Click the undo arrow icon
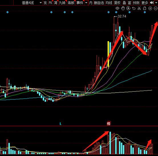 [134, 8]
